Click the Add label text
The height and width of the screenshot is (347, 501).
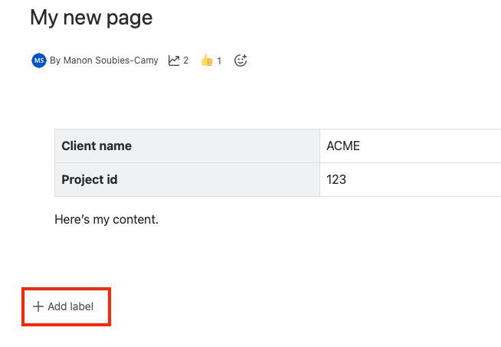[x=70, y=306]
